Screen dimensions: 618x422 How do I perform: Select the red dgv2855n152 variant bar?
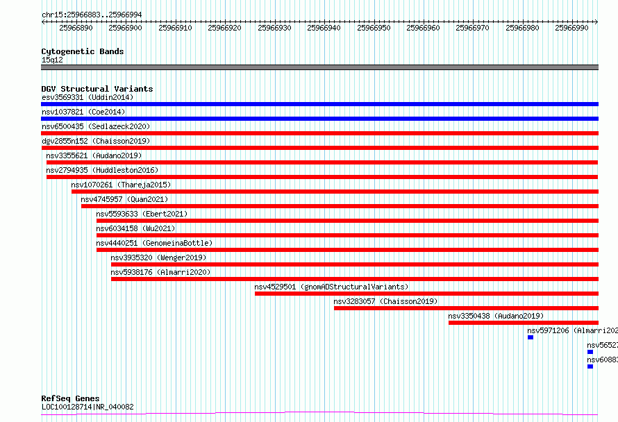319,148
